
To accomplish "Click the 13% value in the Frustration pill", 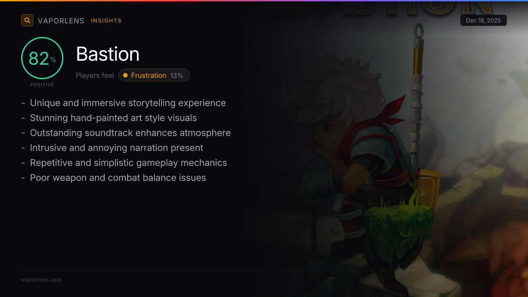I will coord(176,75).
